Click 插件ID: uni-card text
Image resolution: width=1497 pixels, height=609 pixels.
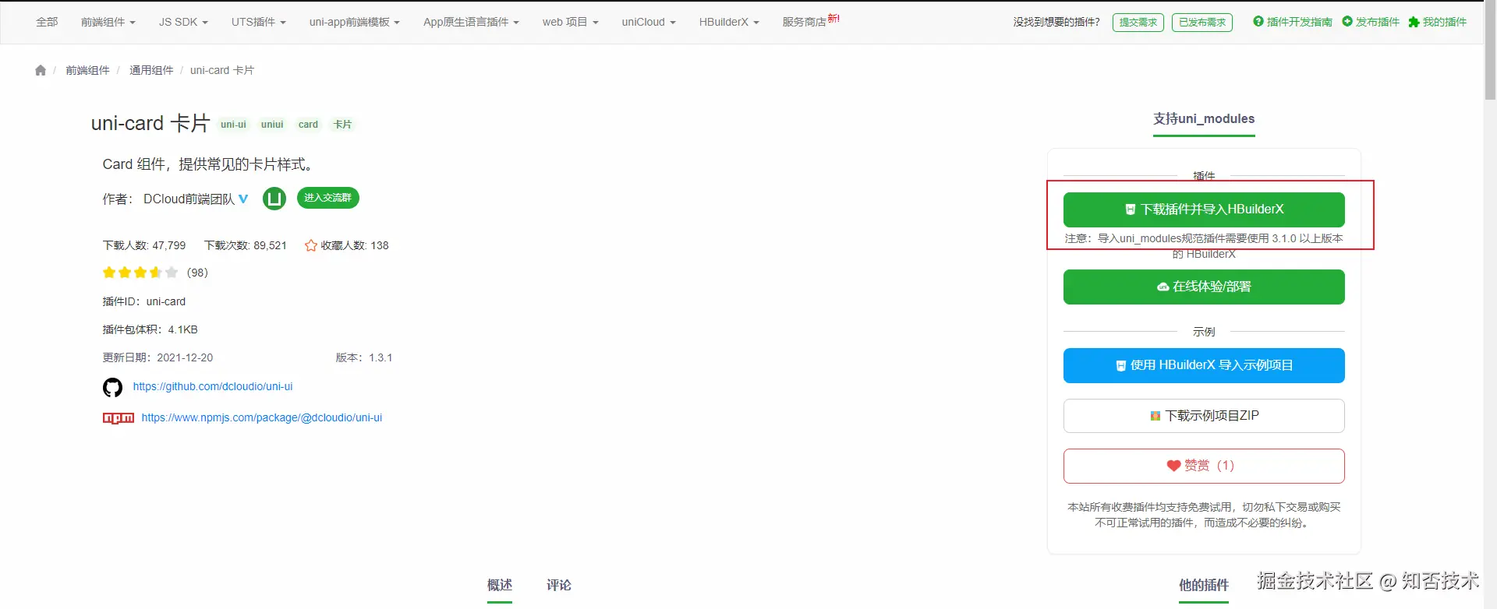pyautogui.click(x=144, y=302)
